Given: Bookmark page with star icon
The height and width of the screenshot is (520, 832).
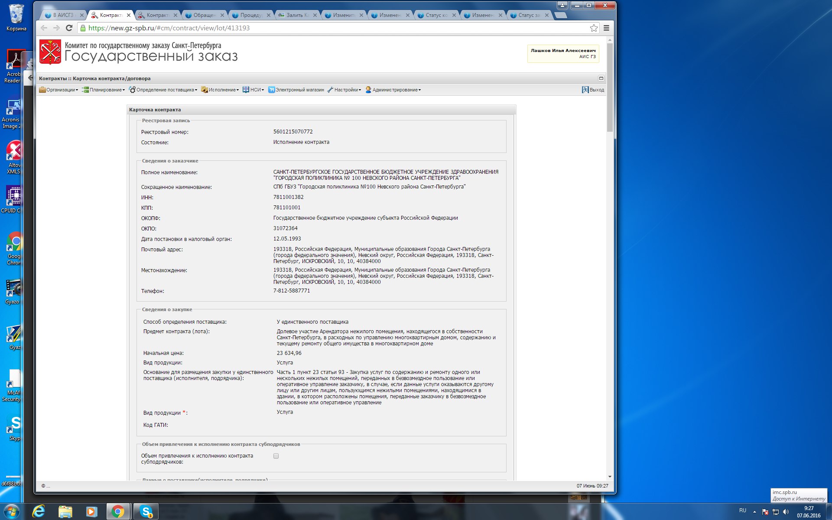Looking at the screenshot, I should 594,28.
